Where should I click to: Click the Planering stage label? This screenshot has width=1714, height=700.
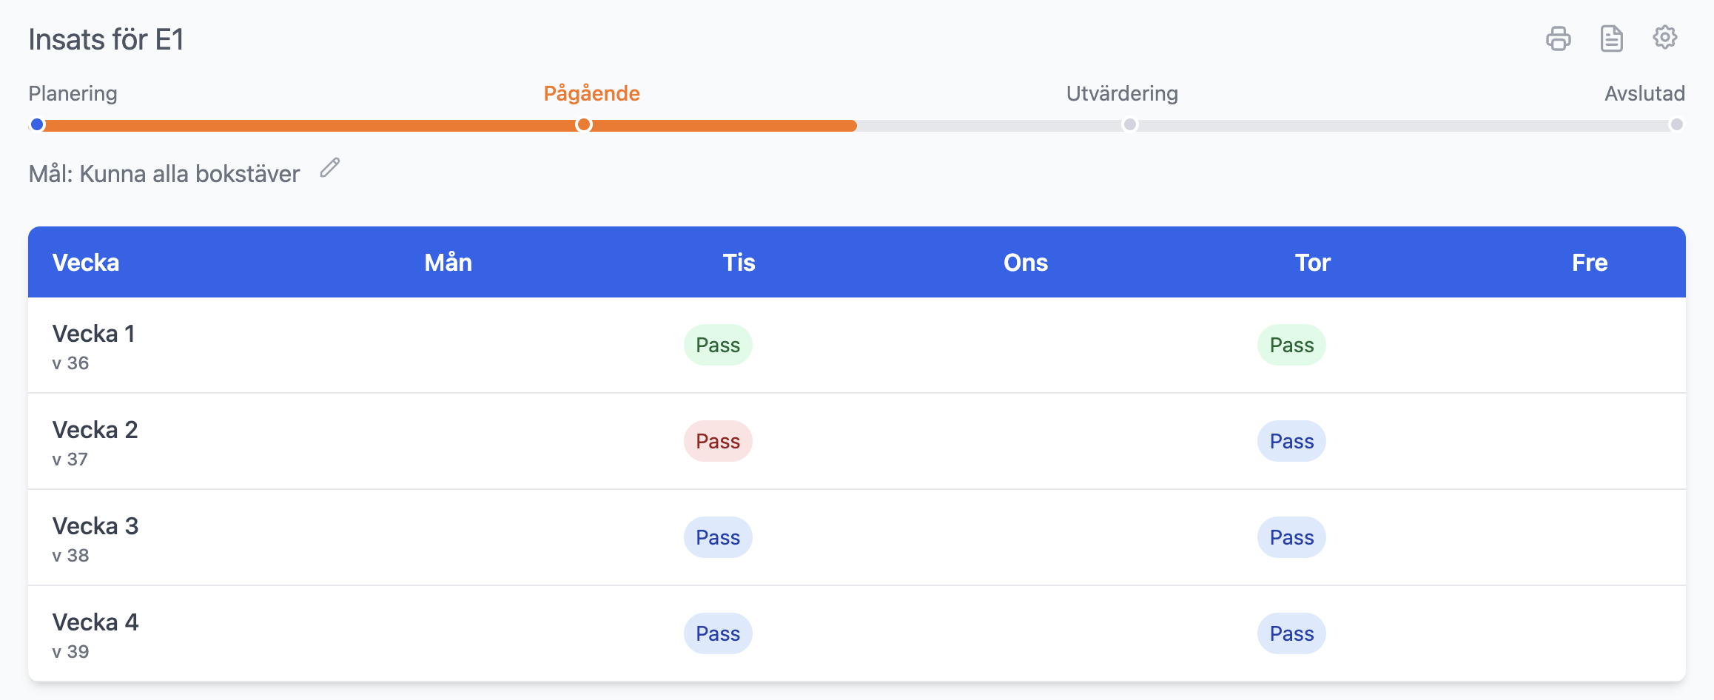coord(73,93)
